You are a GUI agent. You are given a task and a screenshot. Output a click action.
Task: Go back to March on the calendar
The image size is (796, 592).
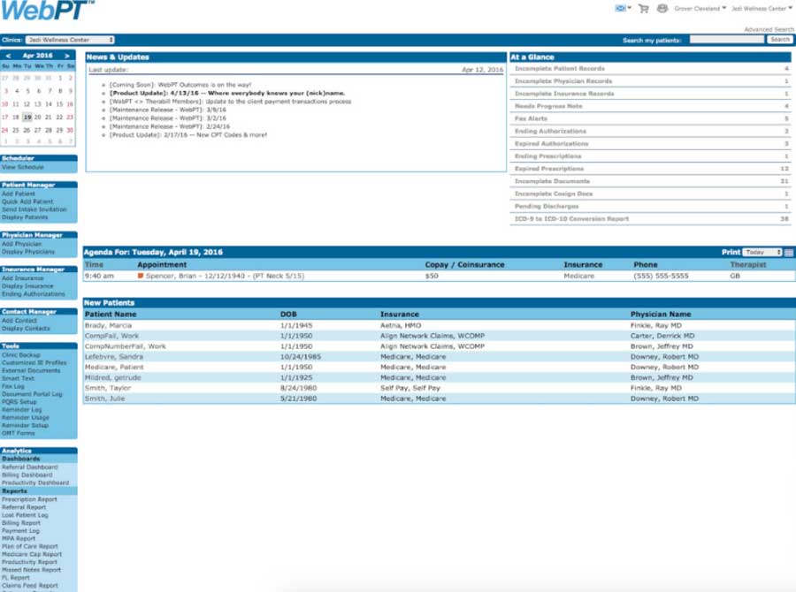[x=8, y=55]
